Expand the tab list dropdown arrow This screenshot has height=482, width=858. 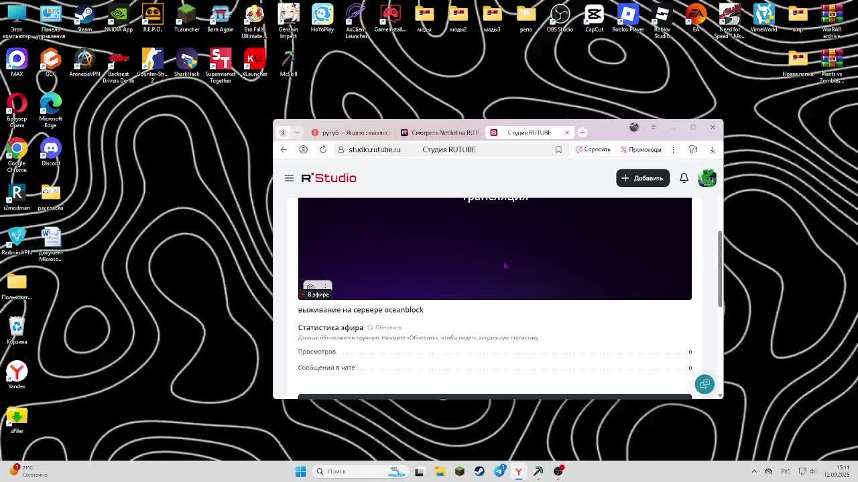click(297, 133)
